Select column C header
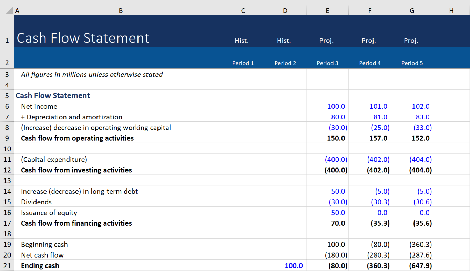Screen dimensions: 470x271 click(x=243, y=11)
